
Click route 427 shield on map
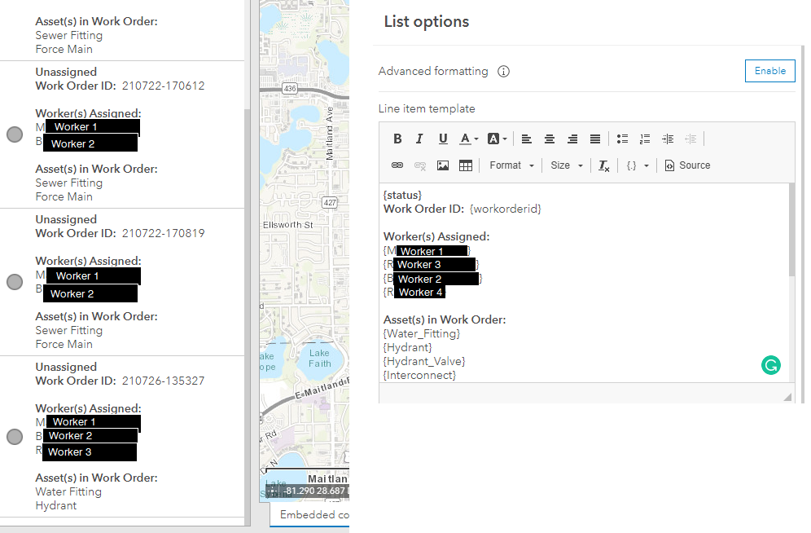tap(330, 202)
